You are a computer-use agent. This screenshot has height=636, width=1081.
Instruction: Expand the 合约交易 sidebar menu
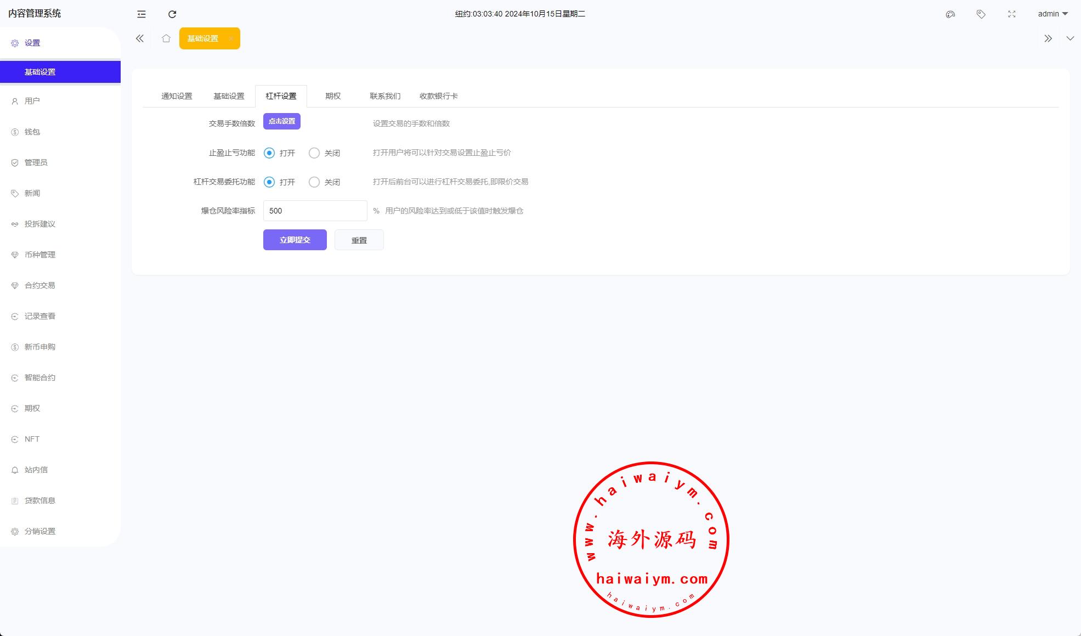(40, 285)
